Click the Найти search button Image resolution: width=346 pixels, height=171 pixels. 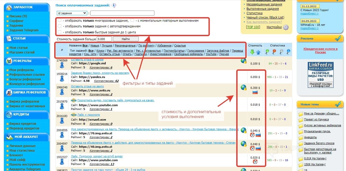(x=126, y=39)
